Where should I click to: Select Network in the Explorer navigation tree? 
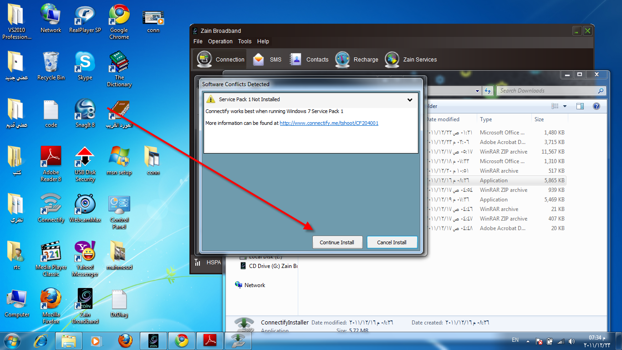pos(250,285)
